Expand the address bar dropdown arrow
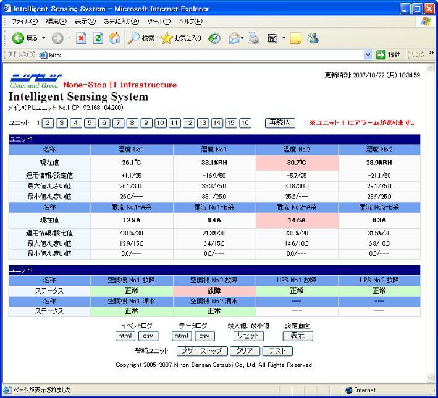Viewport: 438px width, 398px height. [x=368, y=55]
